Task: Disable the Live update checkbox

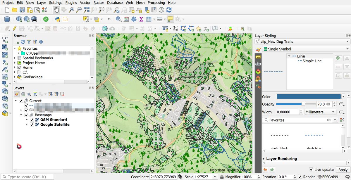Action: [x=311, y=169]
